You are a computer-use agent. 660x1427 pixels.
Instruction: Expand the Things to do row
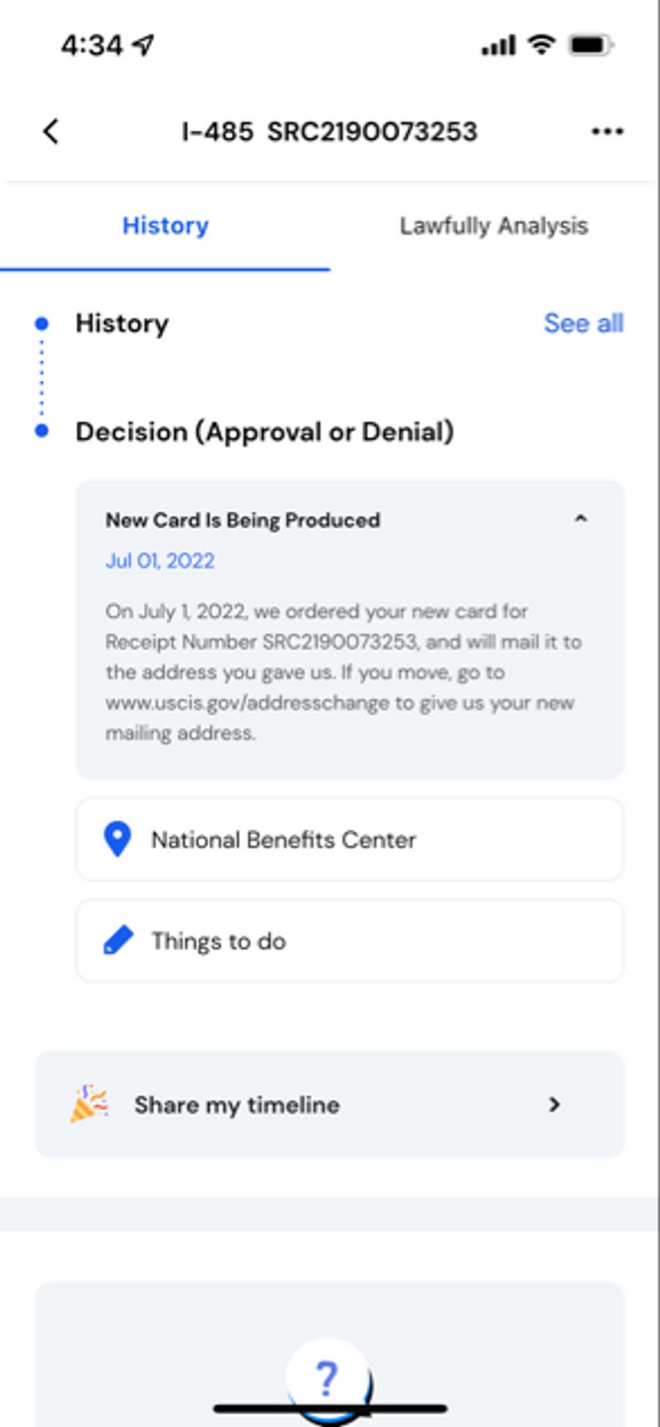click(349, 941)
